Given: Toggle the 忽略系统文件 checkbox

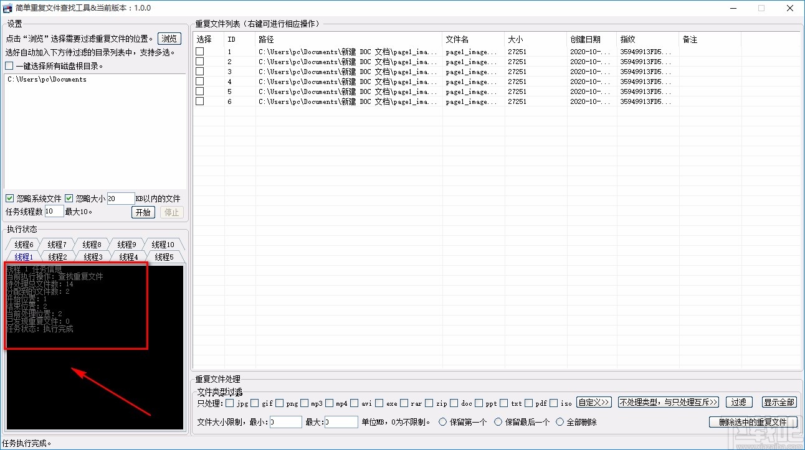Looking at the screenshot, I should (9, 199).
